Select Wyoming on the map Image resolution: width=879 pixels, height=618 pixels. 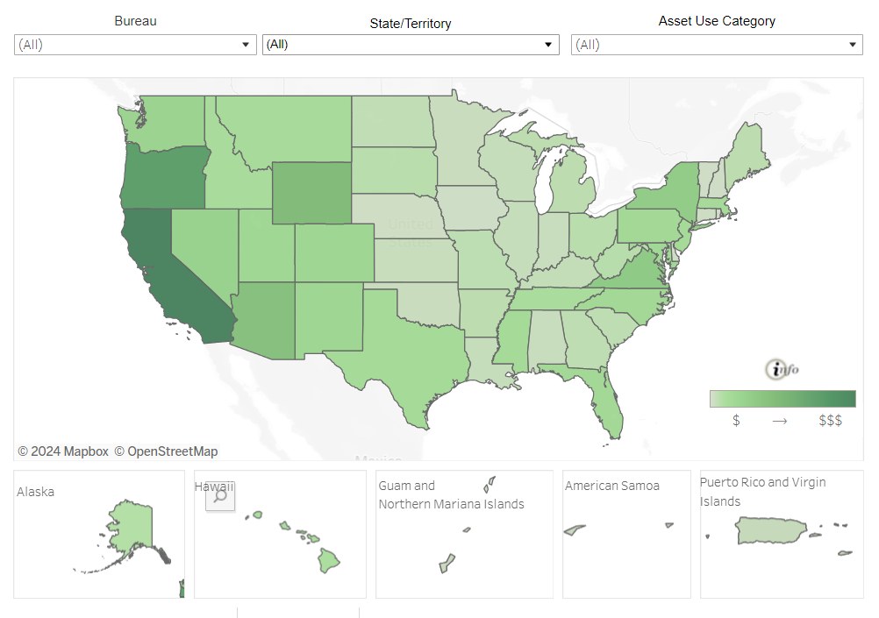point(311,192)
